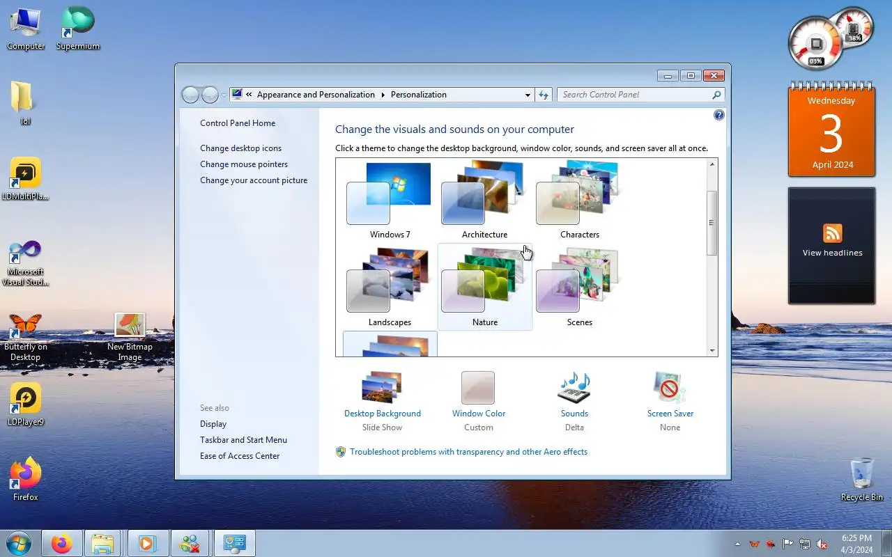Click the calendar gadget showing April 2024
This screenshot has height=557, width=892.
click(831, 130)
